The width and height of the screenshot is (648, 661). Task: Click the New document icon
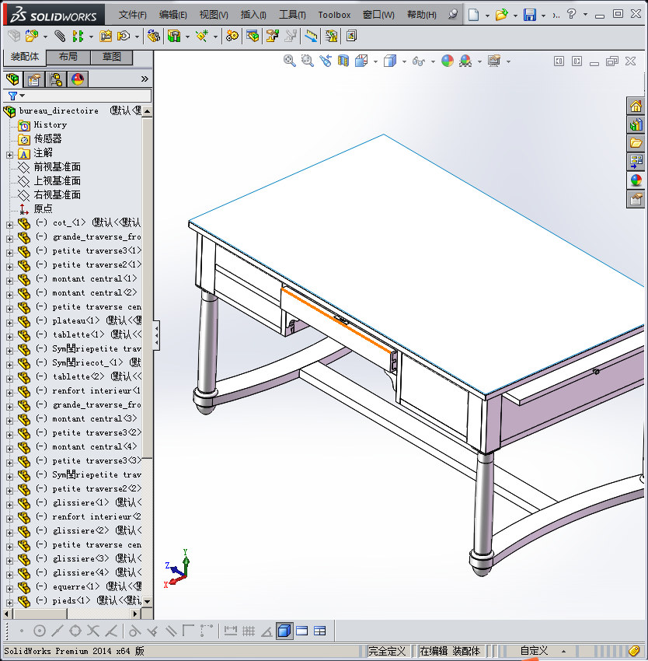pyautogui.click(x=474, y=15)
